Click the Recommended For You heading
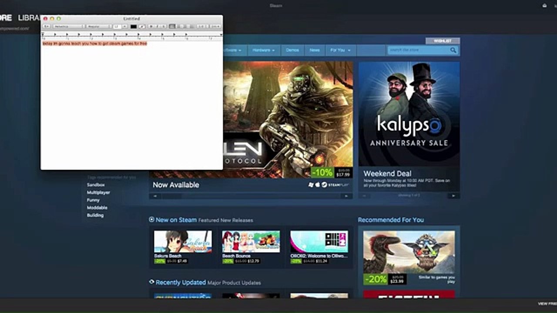Screen dimensions: 557x313 (x=391, y=220)
